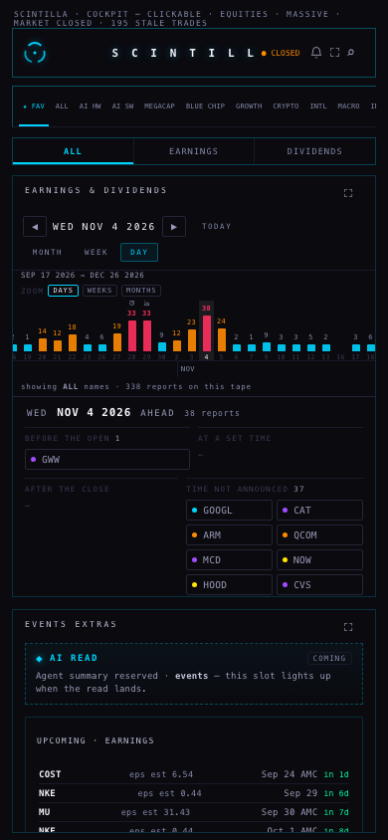Open the GWW earnings chip
The image size is (388, 840).
(x=107, y=459)
